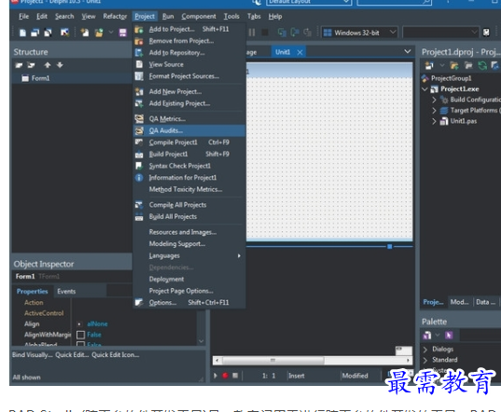The height and width of the screenshot is (412, 501).
Task: Click the add-folder icon in Project Manager toolbar
Action: [454, 66]
